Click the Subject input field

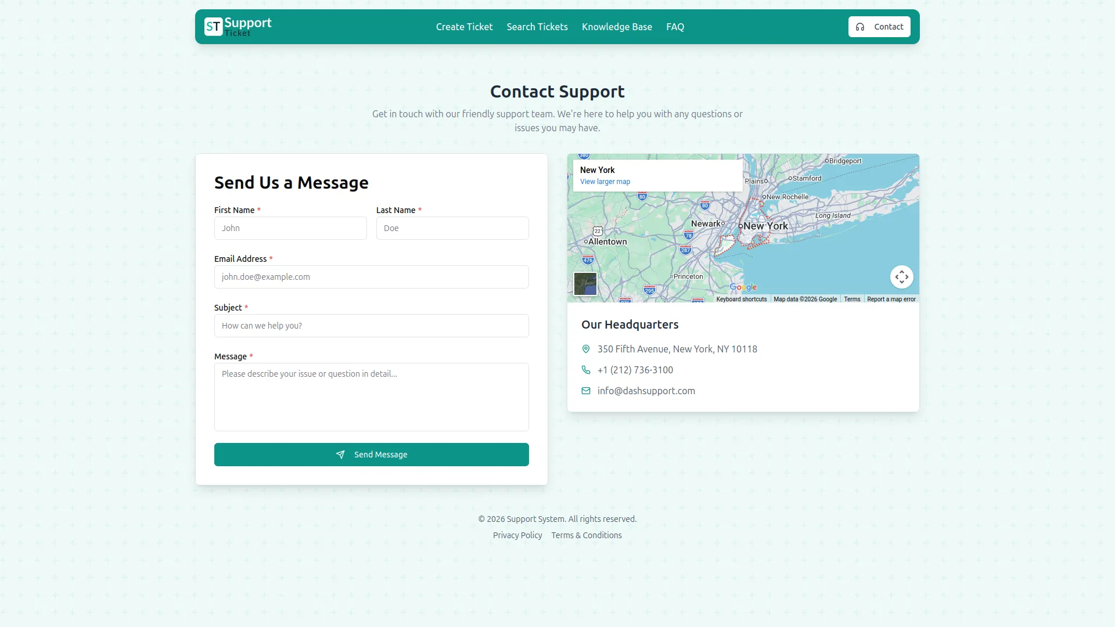[372, 326]
